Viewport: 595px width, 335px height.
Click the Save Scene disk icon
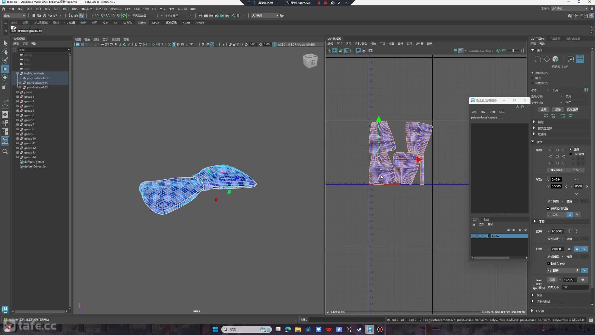pyautogui.click(x=44, y=16)
